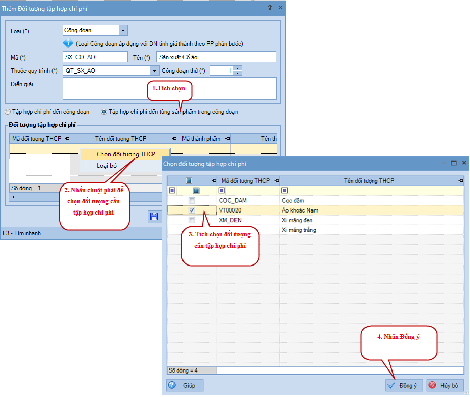Uncheck the VT00020 row checkbox
Screen dimensions: 470x397
pos(192,210)
